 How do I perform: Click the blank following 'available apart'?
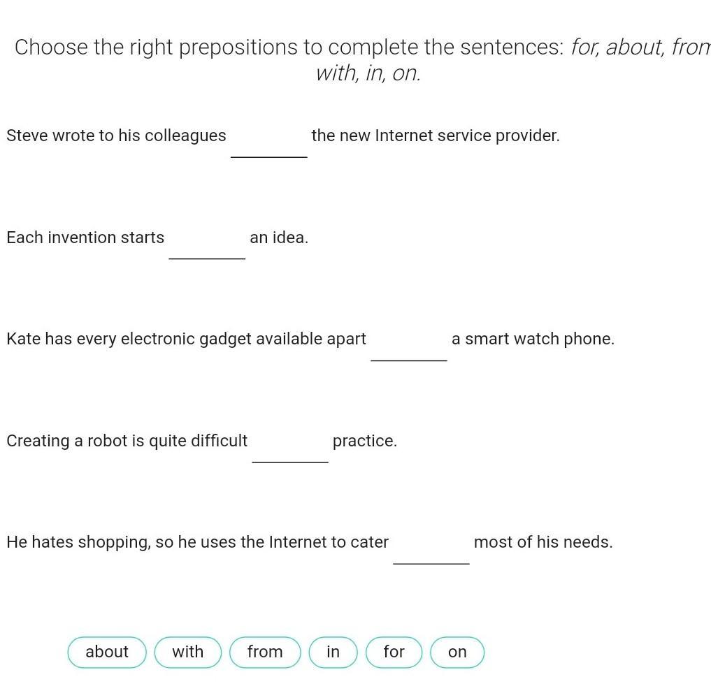[x=409, y=347]
